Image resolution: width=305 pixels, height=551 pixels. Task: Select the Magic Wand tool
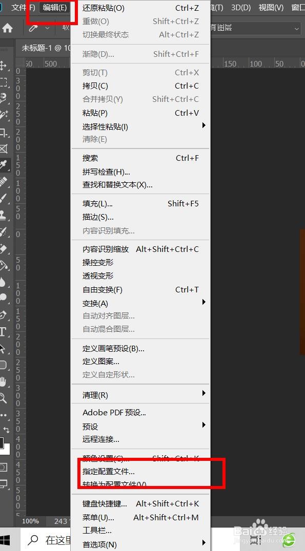pos(4,114)
